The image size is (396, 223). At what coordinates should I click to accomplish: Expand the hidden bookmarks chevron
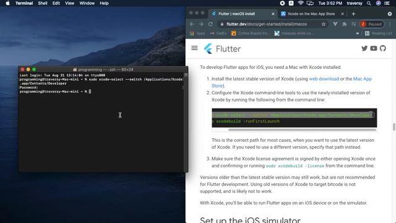[x=358, y=33]
